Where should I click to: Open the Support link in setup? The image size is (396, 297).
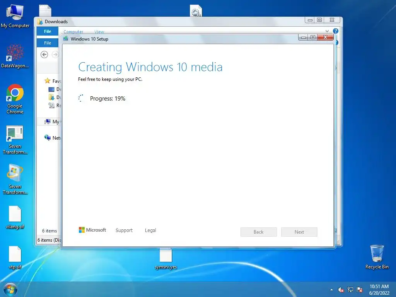pos(124,230)
